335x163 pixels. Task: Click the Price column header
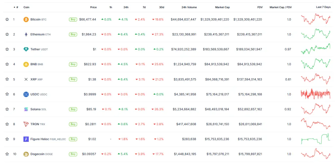tap(93, 7)
